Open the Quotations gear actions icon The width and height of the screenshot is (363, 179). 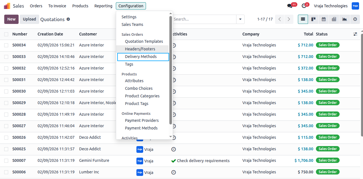[x=68, y=19]
